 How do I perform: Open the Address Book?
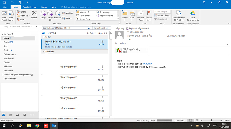coord(162,15)
